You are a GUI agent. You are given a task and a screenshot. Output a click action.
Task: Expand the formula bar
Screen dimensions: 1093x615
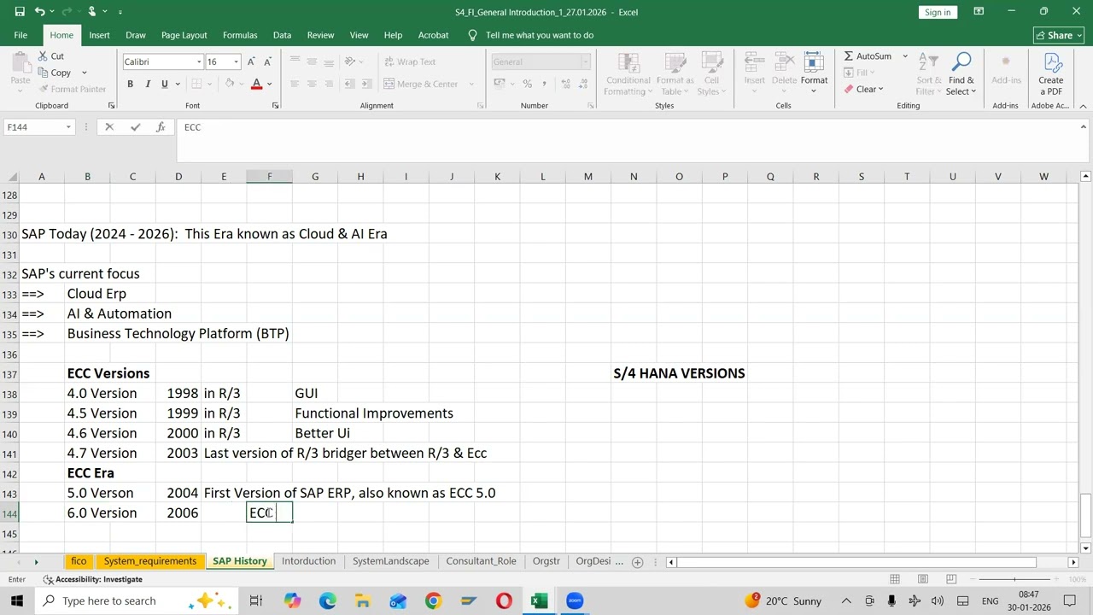(1083, 127)
